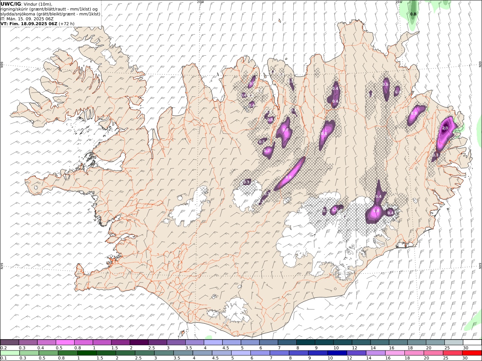Viewport: 482px width, 361px height.
Task: Pick the bright pink 0.5 swatch in the upper legend
Action: [65, 342]
